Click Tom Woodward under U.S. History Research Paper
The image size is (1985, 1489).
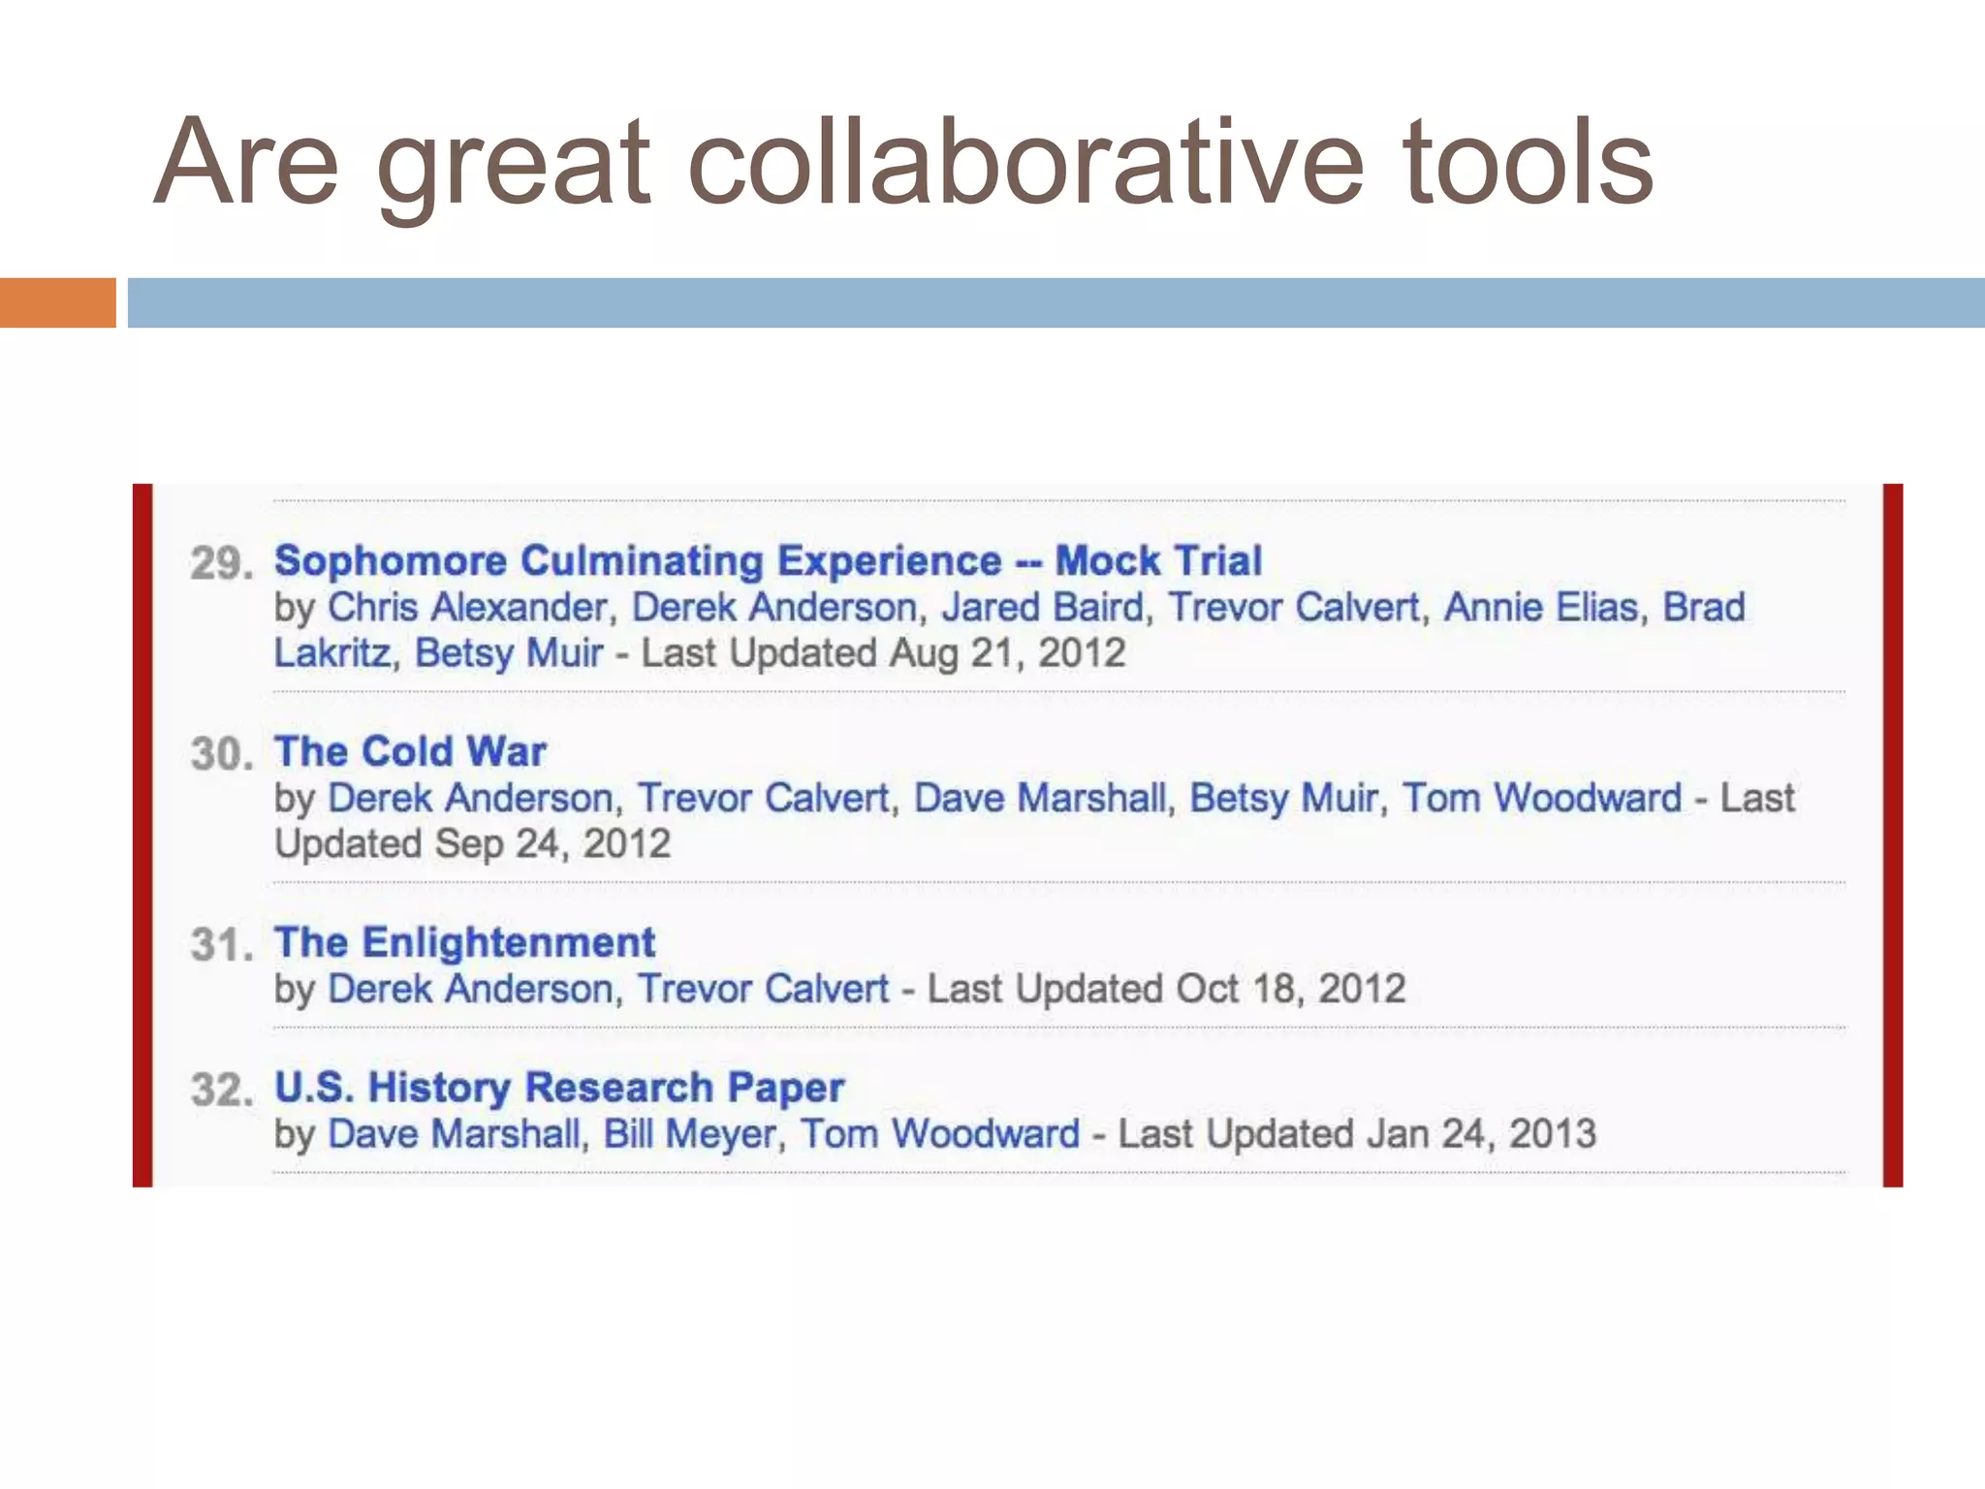939,1134
